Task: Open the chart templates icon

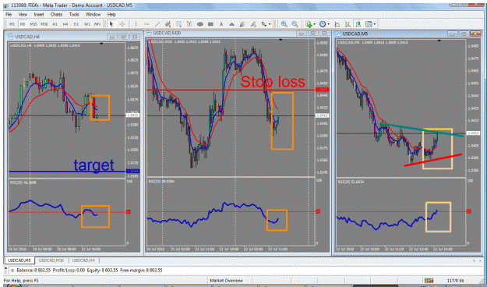Action: pos(369,24)
